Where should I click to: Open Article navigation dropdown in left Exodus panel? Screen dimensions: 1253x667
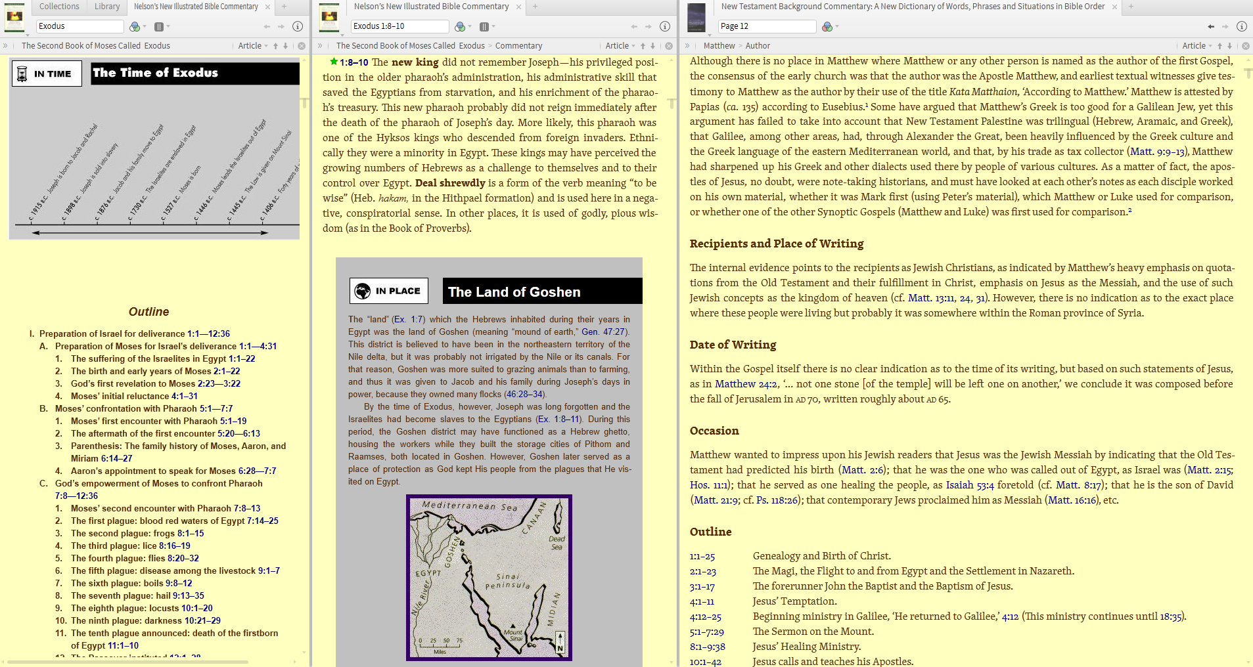253,46
